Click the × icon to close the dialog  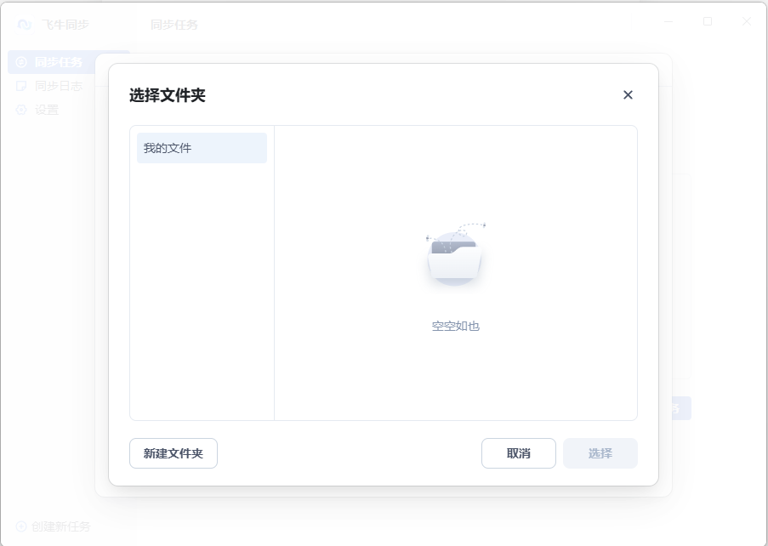(x=629, y=94)
